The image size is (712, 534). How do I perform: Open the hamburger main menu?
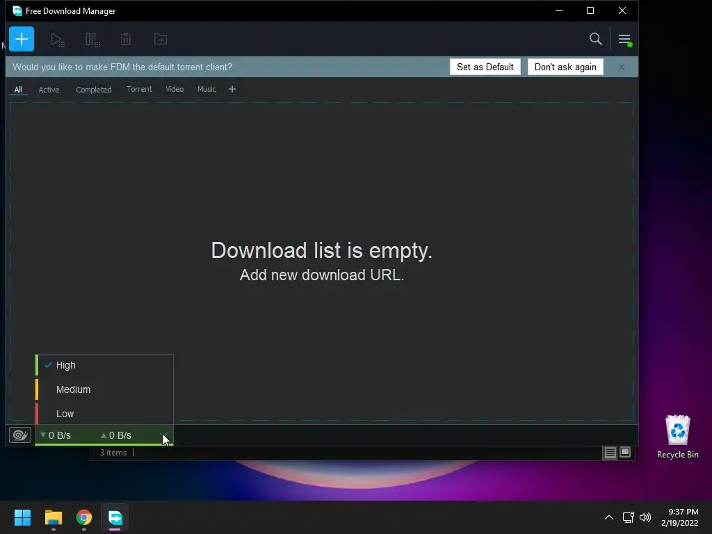[x=625, y=40]
